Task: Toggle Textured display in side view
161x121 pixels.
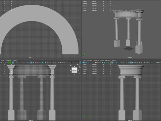Action: pyautogui.click(x=137, y=63)
